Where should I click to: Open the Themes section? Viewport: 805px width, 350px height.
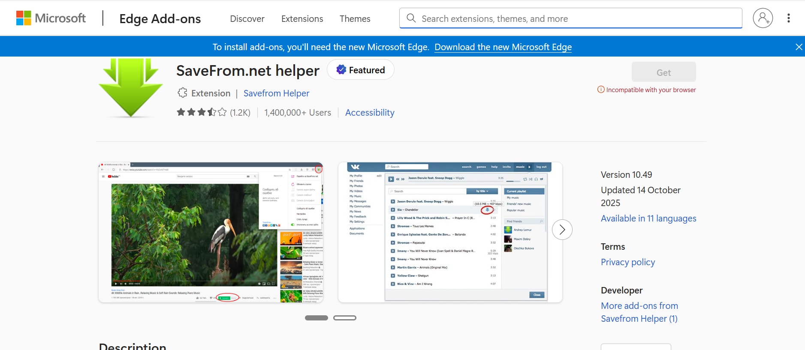[355, 19]
